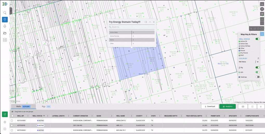265x134 pixels.
Task: Open the map layers icon
Action: 262,14
